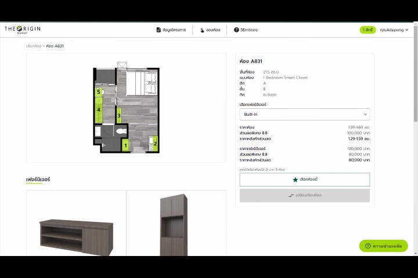Select furniture marker 3 on floor plan

118,116
